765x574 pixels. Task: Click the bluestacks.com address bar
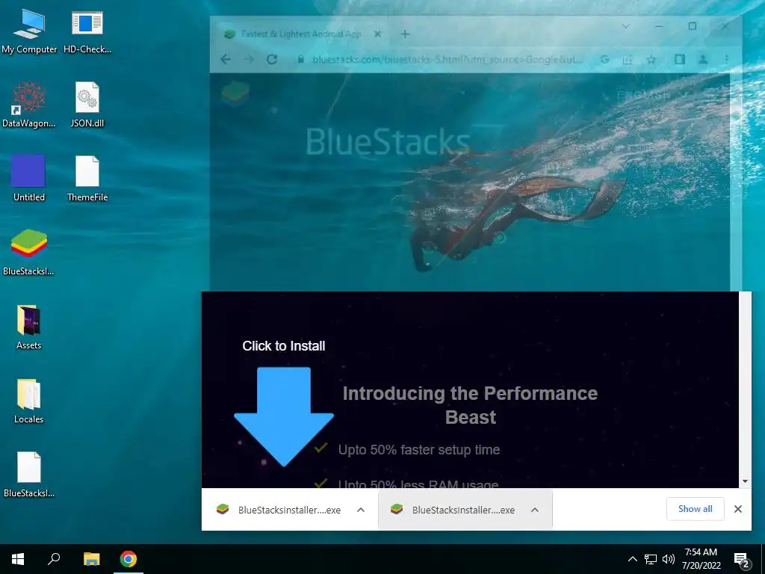(x=447, y=60)
